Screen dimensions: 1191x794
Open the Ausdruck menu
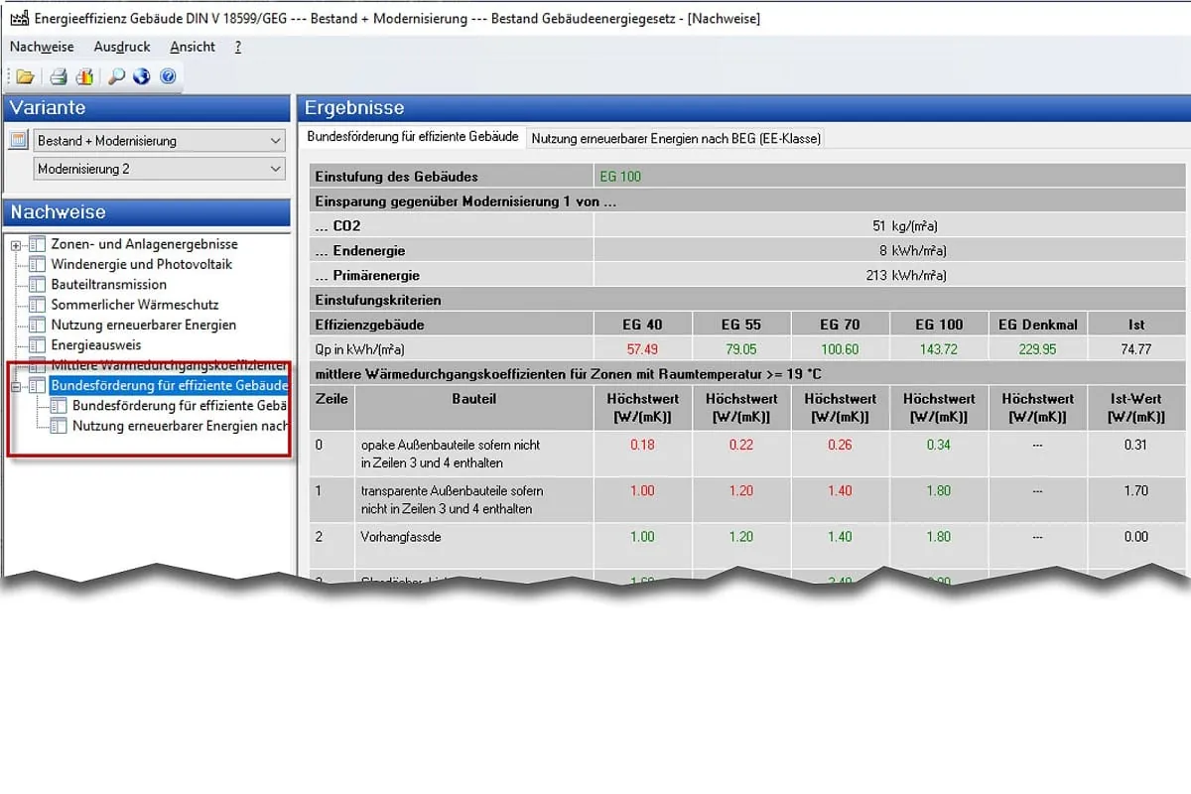[122, 47]
